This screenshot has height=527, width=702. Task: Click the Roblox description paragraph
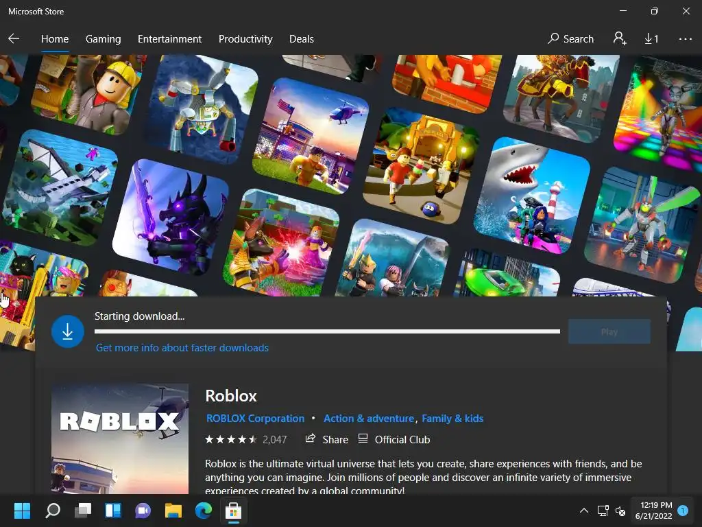(423, 477)
